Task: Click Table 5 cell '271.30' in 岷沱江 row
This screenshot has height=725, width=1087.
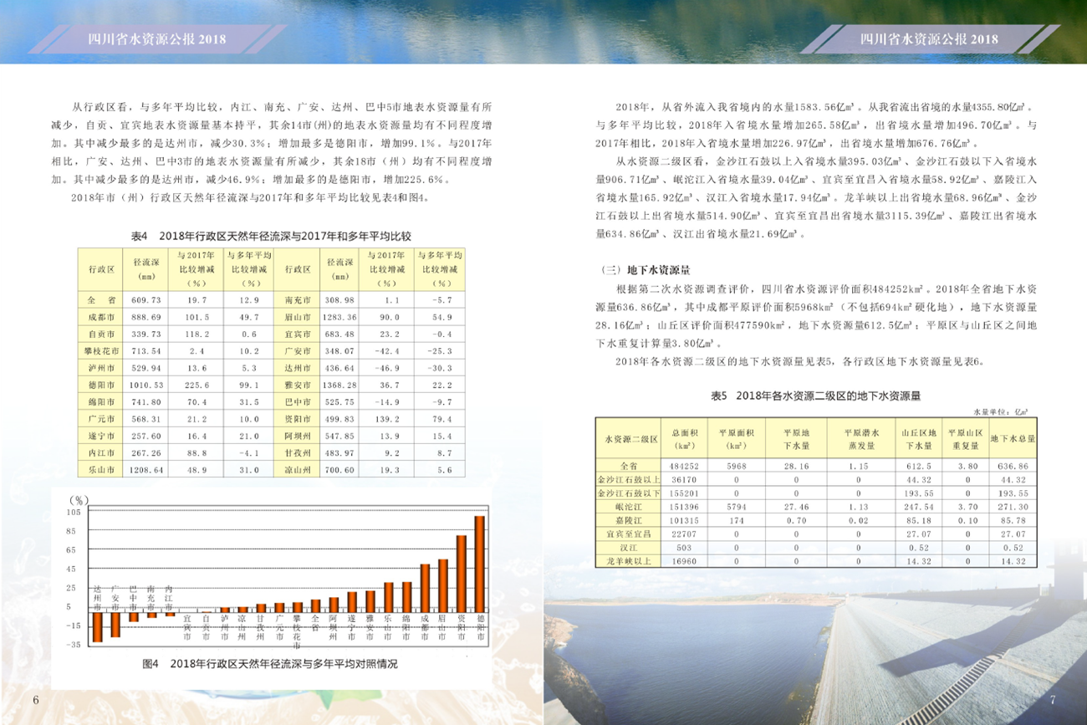Action: (1013, 506)
